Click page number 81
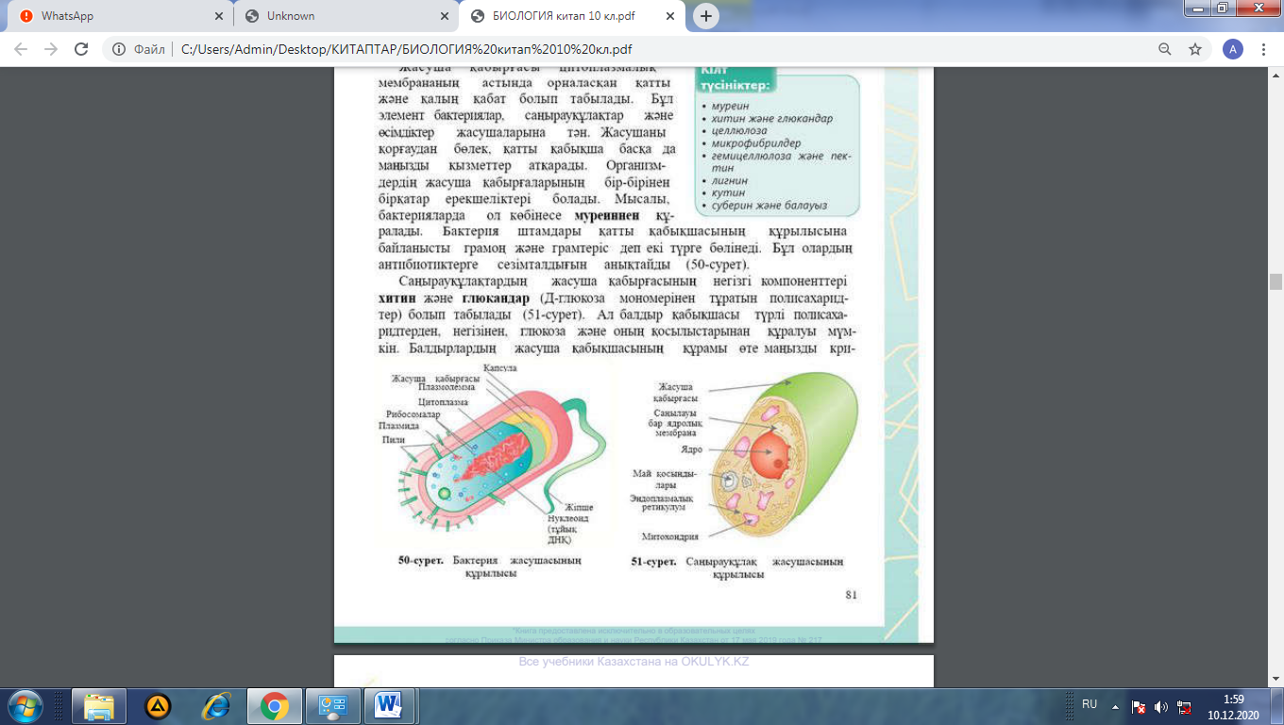Image resolution: width=1284 pixels, height=725 pixels. 852,595
